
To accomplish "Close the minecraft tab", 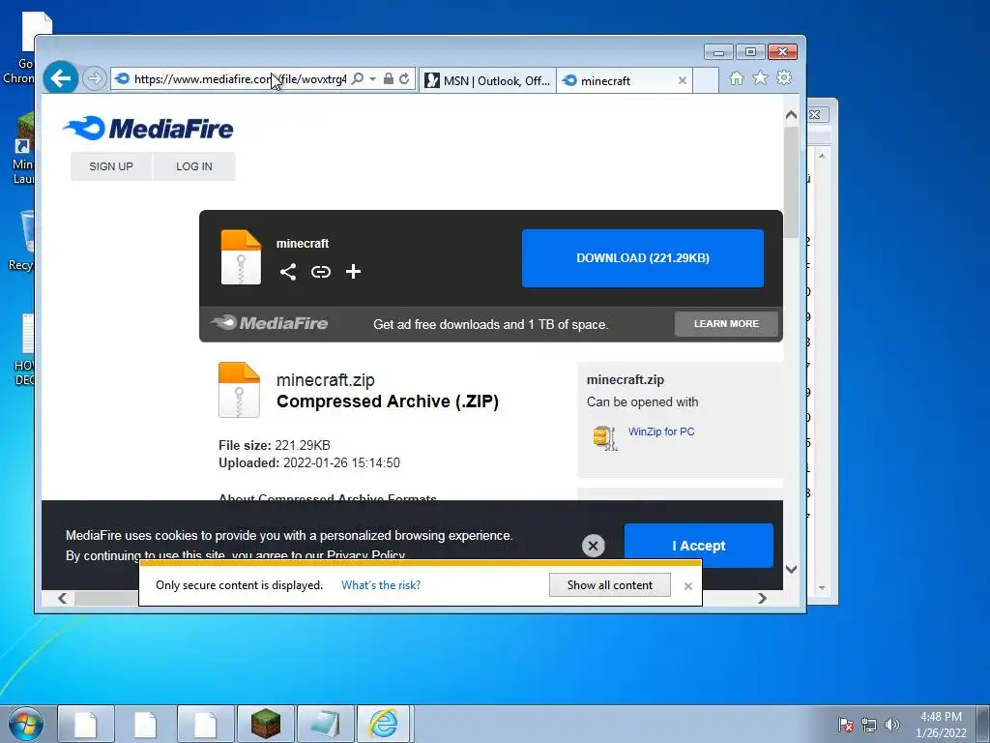I will pos(682,81).
